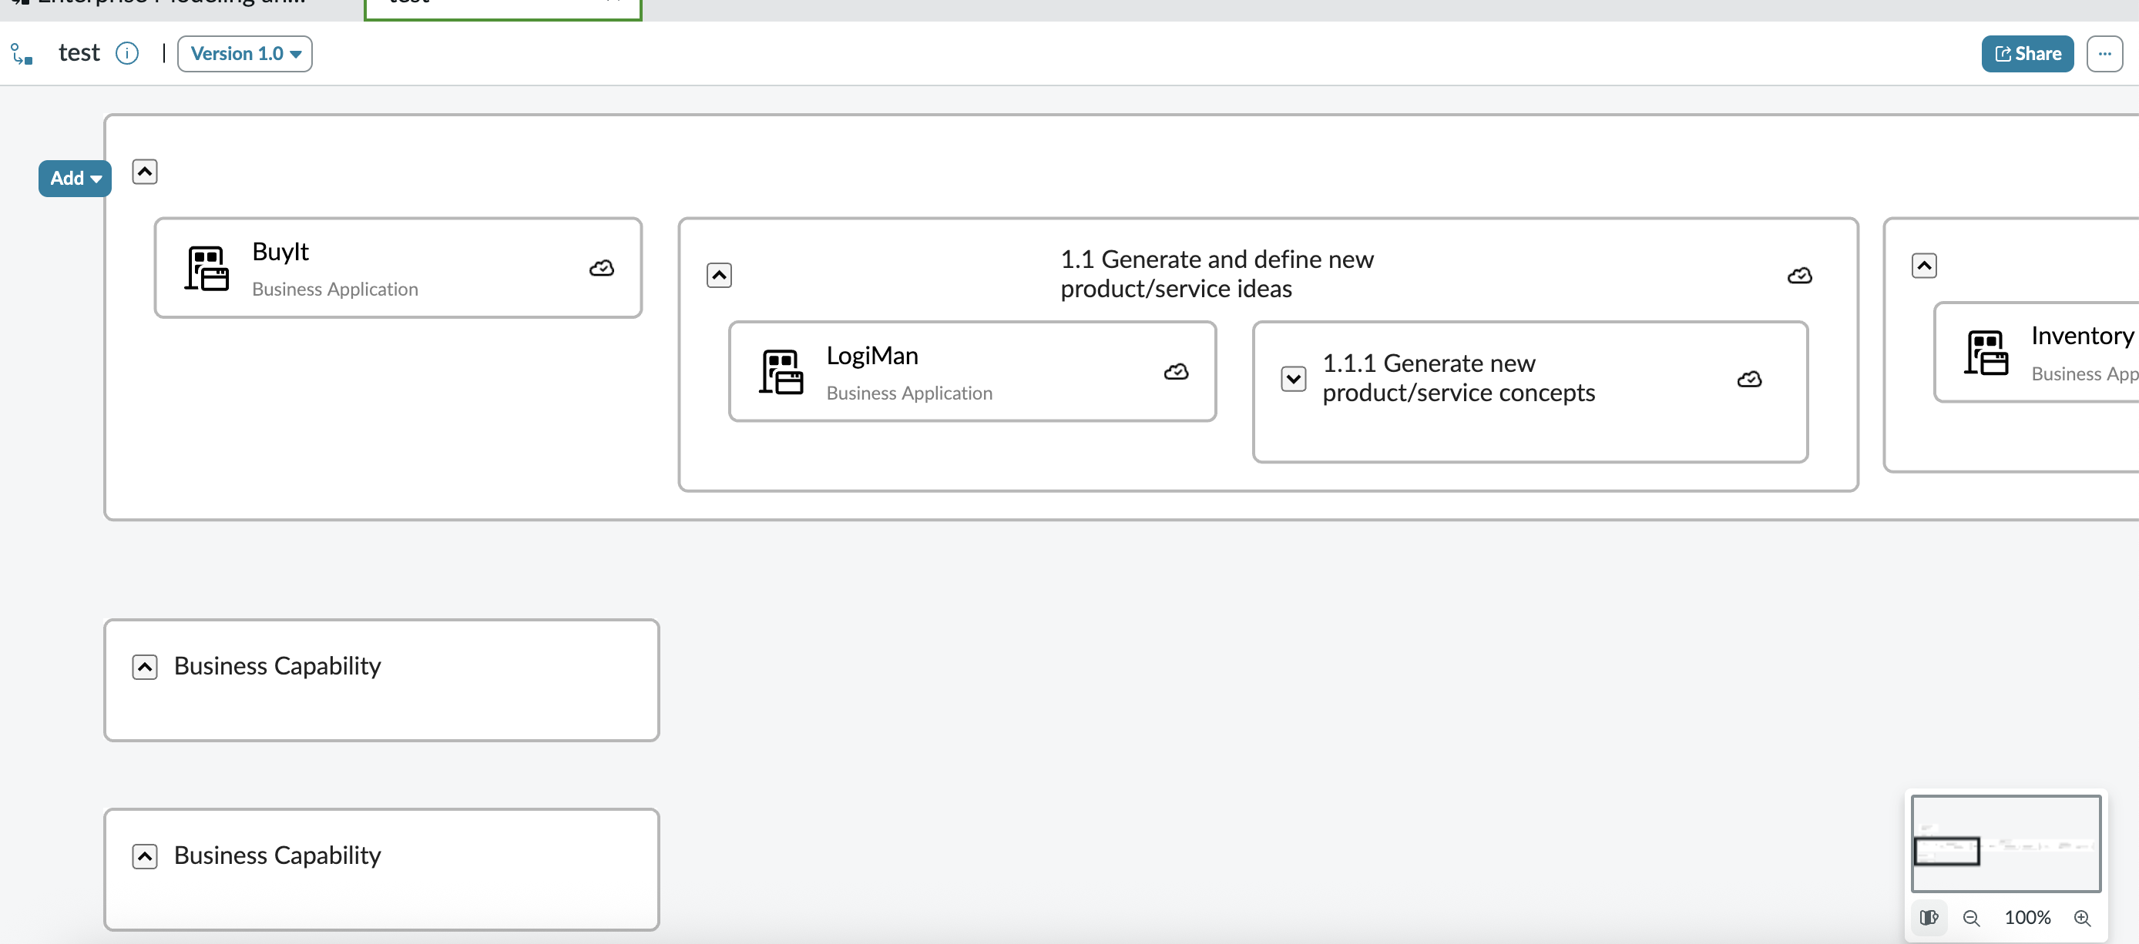
Task: Click the BuyIt cloud sync icon
Action: point(601,268)
